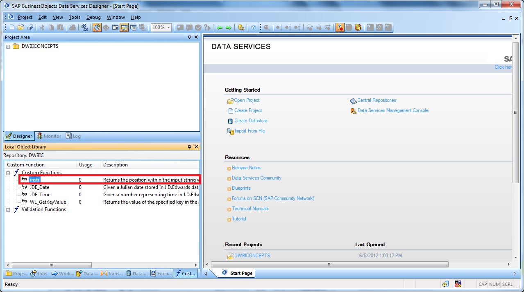Select the instr custom function
Screen dimensions: 524x292
(34, 180)
